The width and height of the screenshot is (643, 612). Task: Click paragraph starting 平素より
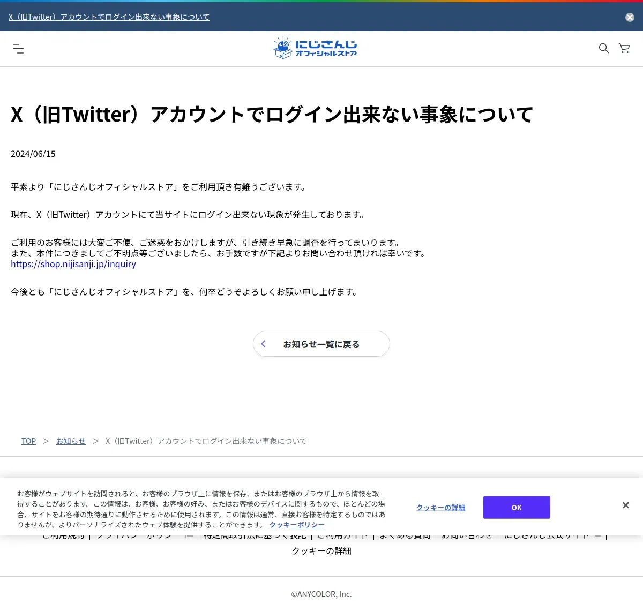(160, 187)
